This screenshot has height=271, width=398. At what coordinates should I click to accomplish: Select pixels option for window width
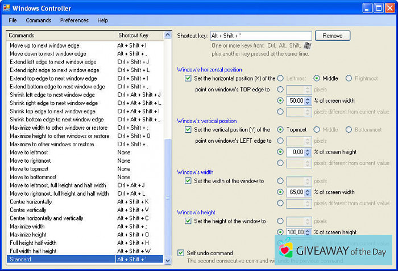(280, 181)
